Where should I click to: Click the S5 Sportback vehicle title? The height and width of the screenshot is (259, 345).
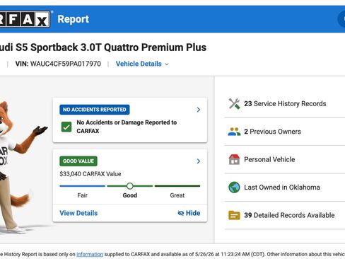(x=103, y=47)
